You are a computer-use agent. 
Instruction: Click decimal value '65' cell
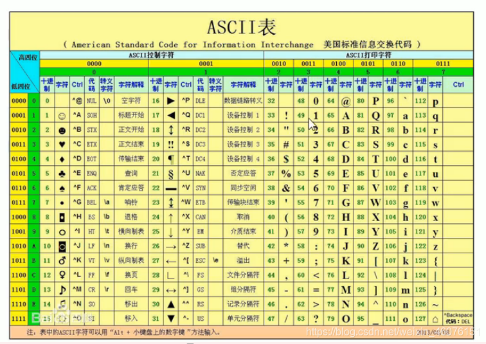point(330,116)
